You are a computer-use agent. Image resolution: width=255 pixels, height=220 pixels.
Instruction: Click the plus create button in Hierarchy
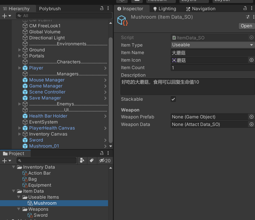(x=4, y=15)
